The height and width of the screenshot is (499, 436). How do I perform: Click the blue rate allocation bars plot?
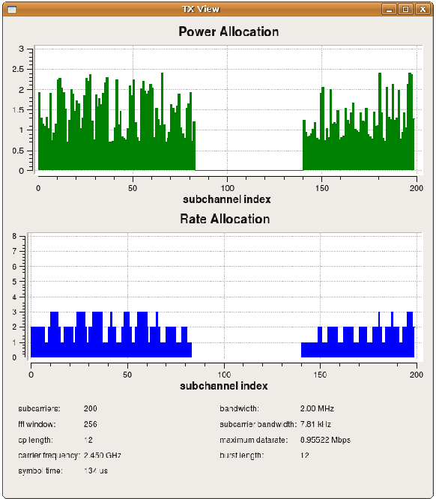point(225,297)
